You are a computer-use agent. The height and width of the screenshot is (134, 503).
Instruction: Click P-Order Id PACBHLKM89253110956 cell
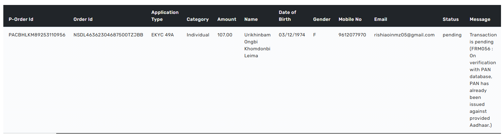(37, 35)
